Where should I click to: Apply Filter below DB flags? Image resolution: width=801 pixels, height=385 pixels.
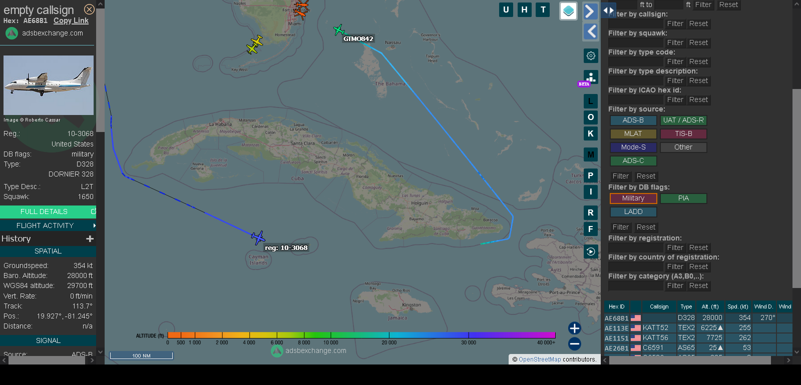[x=620, y=227]
